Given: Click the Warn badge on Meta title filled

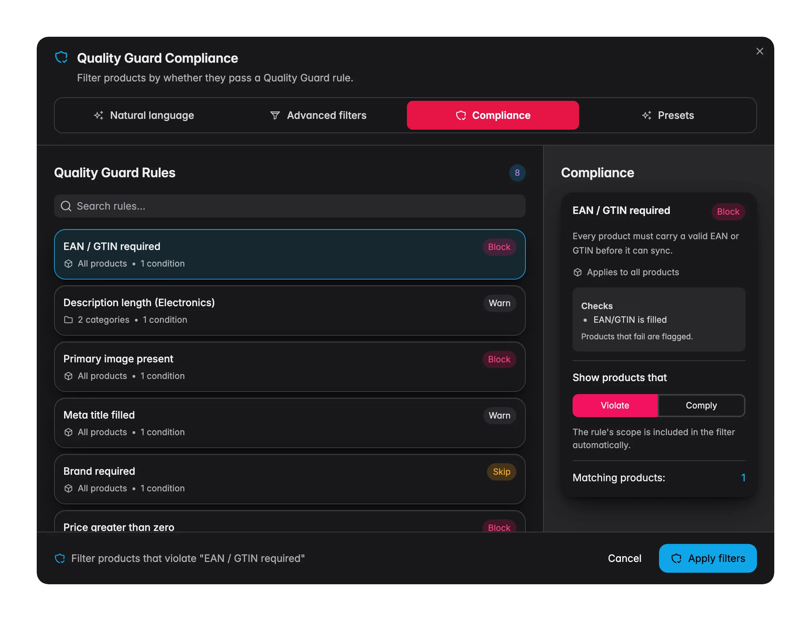Looking at the screenshot, I should coord(499,415).
